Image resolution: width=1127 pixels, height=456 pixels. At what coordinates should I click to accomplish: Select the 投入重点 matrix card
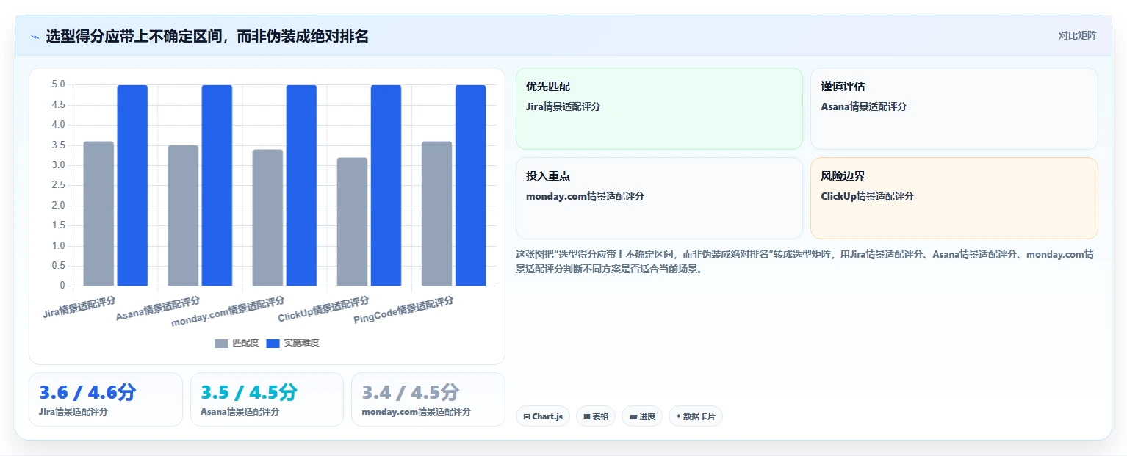(659, 198)
